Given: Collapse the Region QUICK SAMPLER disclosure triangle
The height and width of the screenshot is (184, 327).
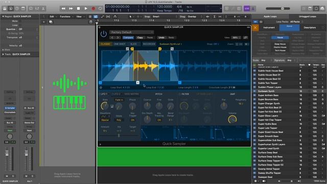Looking at the screenshot, I should pos(3,16).
